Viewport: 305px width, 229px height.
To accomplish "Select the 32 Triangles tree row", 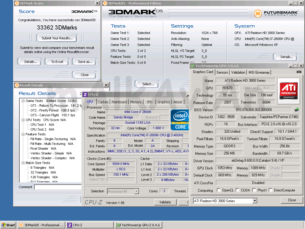I will (43, 173).
